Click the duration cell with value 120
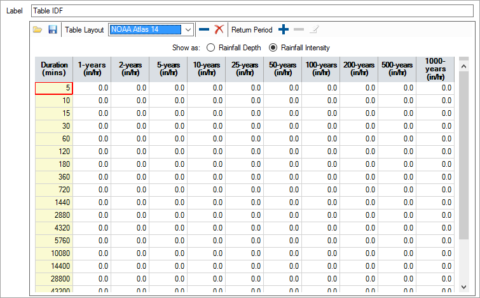The width and height of the screenshot is (480, 298). pyautogui.click(x=54, y=152)
